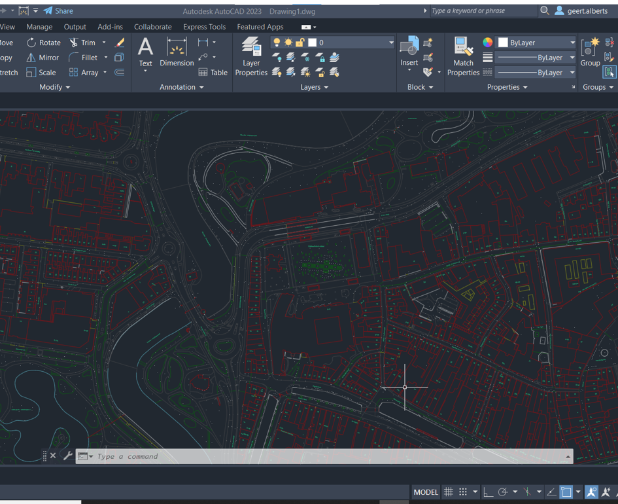618x504 pixels.
Task: Open the layer name dropdown showing 0
Action: [391, 43]
